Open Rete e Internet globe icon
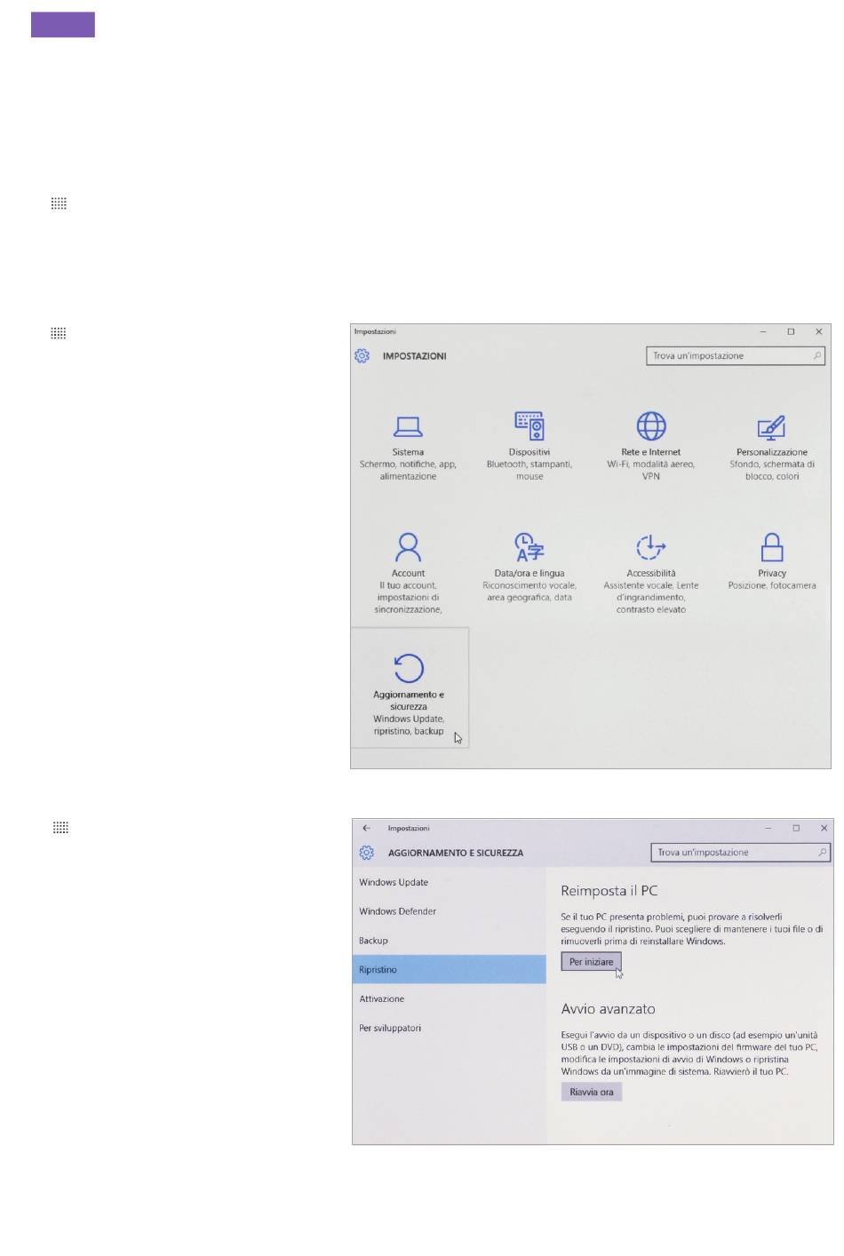 click(x=651, y=426)
